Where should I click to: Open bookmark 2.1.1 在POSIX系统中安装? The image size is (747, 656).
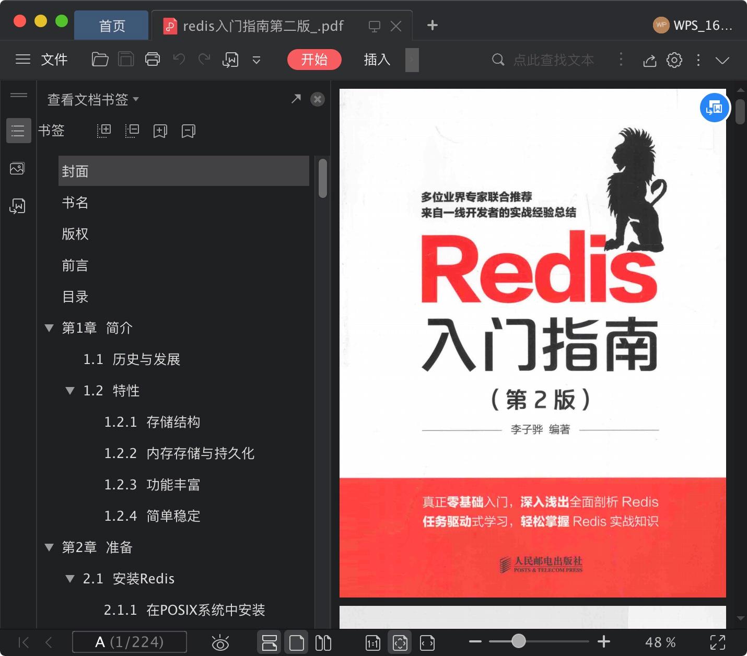184,610
